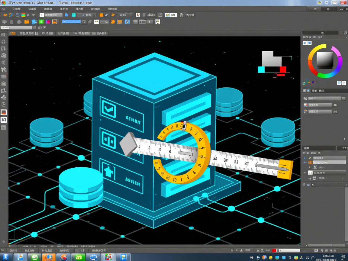This screenshot has height=261, width=348.
Task: Click the orange folder icon in second toolbar row
Action: pyautogui.click(x=27, y=22)
